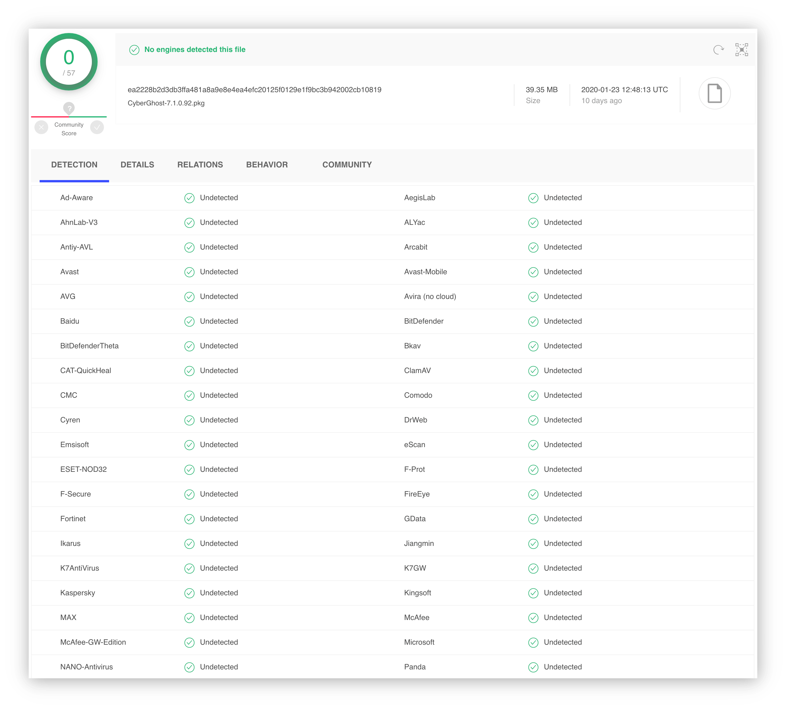Click the '10 days ago' label
This screenshot has width=786, height=707.
601,101
